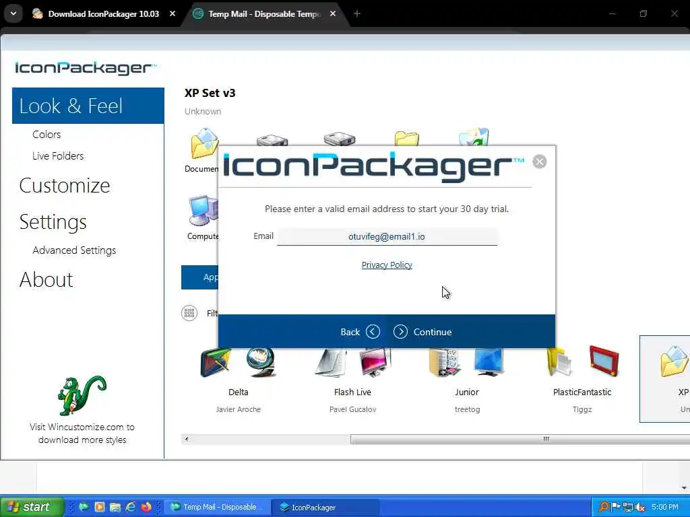Click treetog author text

(x=468, y=410)
